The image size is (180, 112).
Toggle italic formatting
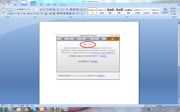point(21,14)
